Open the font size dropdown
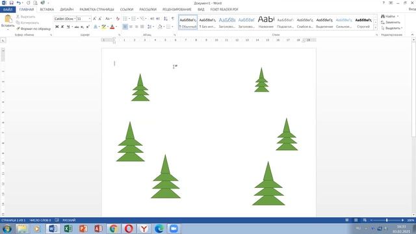 90,19
